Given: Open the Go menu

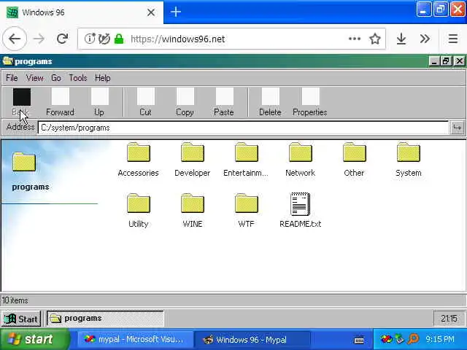Looking at the screenshot, I should (x=56, y=78).
